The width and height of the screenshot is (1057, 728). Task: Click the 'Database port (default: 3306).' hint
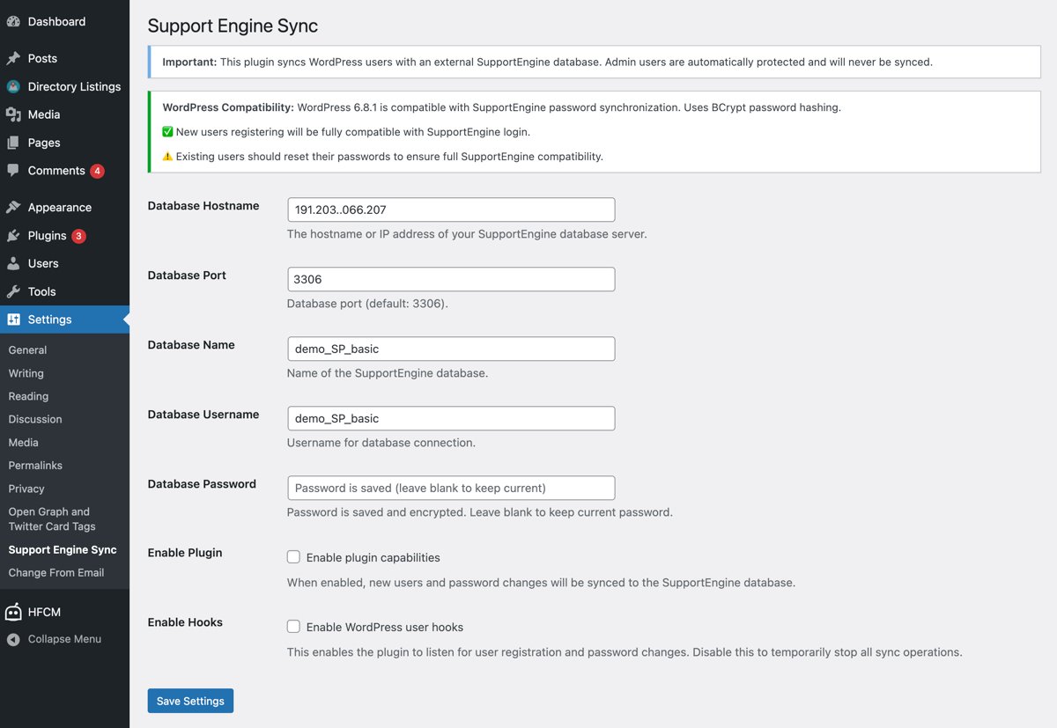click(367, 304)
